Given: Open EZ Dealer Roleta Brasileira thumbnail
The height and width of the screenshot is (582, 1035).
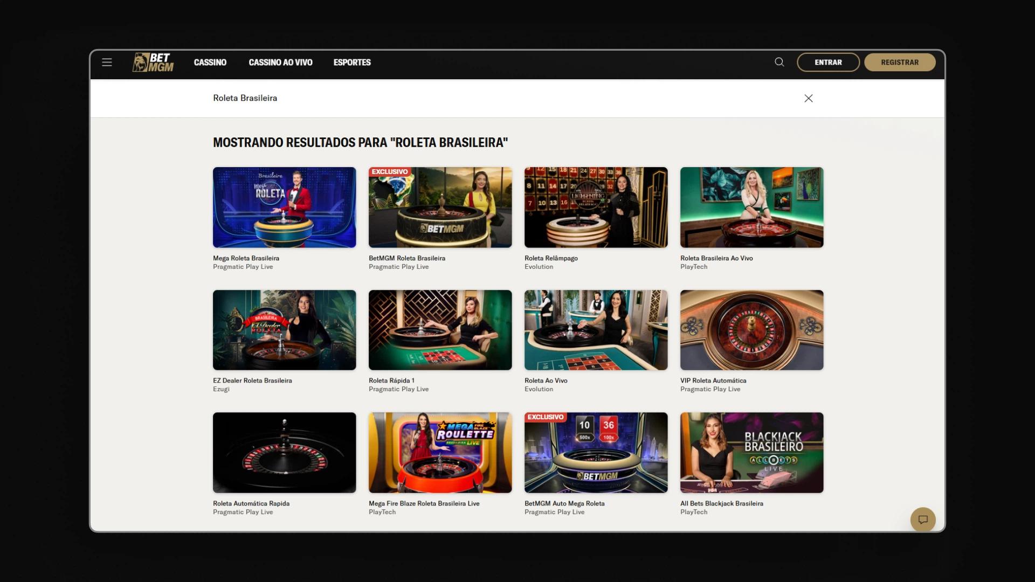Looking at the screenshot, I should click(x=284, y=330).
